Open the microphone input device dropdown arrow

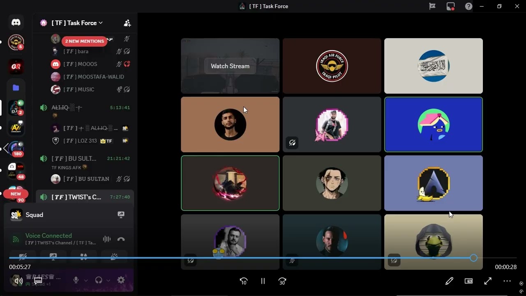pyautogui.click(x=86, y=280)
